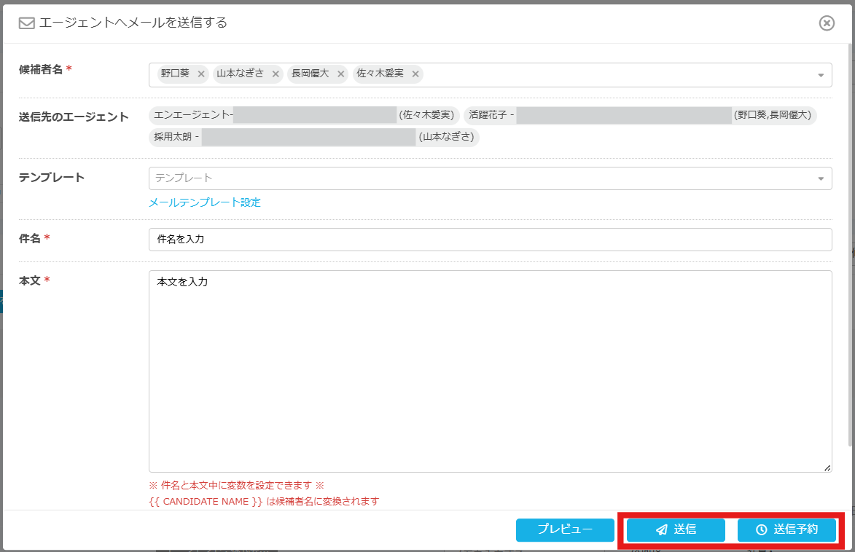855x552 pixels.
Task: Click the envelope icon in the dialog title
Action: click(27, 23)
